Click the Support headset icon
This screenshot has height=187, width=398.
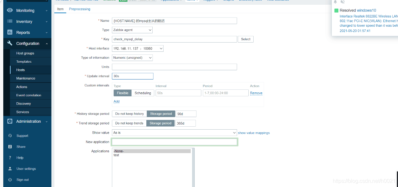pyautogui.click(x=10, y=136)
